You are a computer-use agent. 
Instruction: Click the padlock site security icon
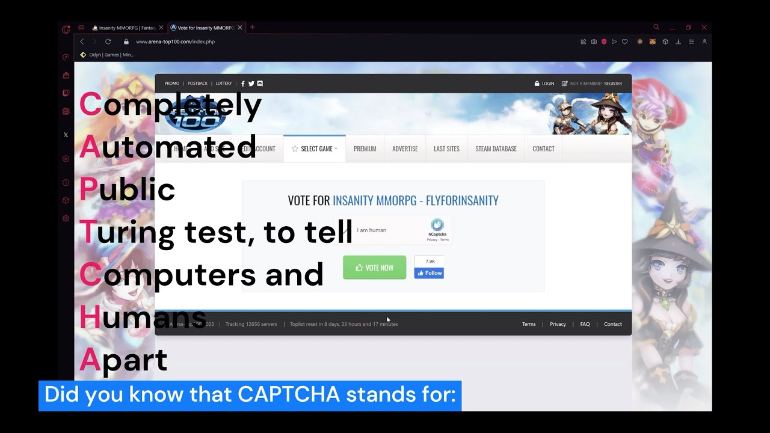tap(126, 41)
